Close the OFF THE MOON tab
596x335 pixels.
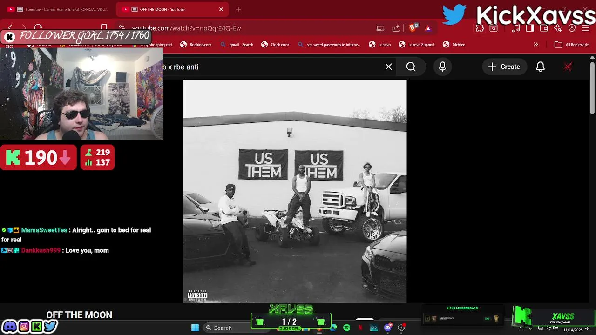[x=221, y=9]
